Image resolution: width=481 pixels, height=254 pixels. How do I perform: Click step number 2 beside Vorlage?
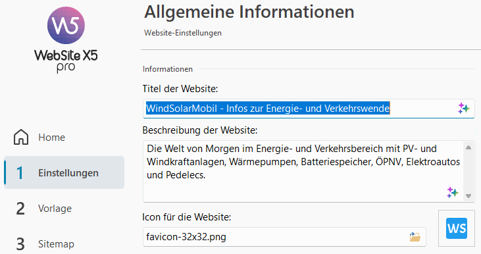[20, 209]
